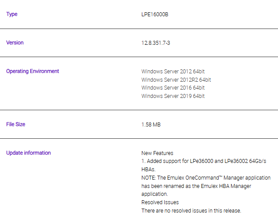Click the Type label
Image resolution: width=278 pixels, height=220 pixels.
tap(12, 14)
